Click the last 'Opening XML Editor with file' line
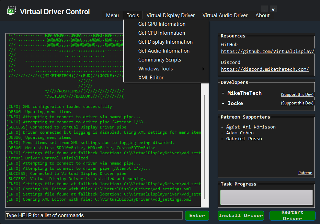Viewport: 320px width, 224px height. tap(99, 199)
